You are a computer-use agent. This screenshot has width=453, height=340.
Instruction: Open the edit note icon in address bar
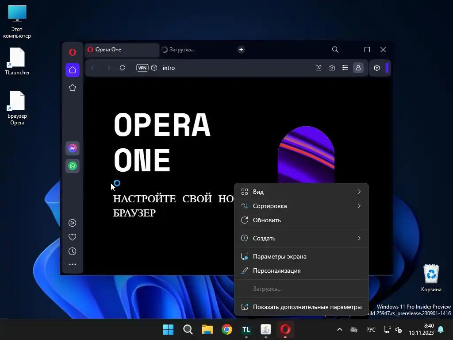click(319, 68)
